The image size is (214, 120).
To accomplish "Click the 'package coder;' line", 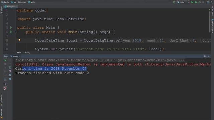I will 32,10.
